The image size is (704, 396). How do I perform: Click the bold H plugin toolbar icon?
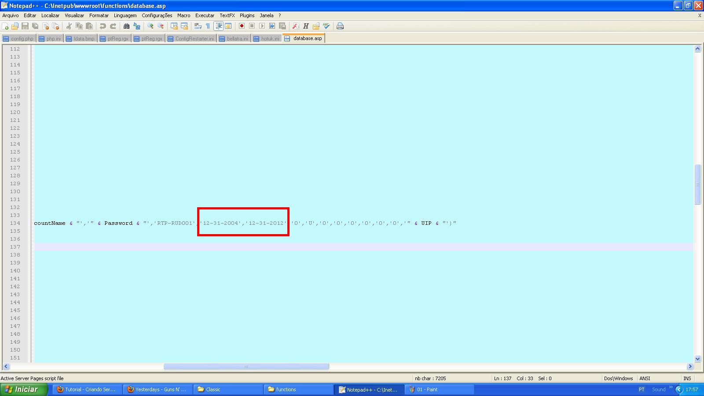point(306,26)
